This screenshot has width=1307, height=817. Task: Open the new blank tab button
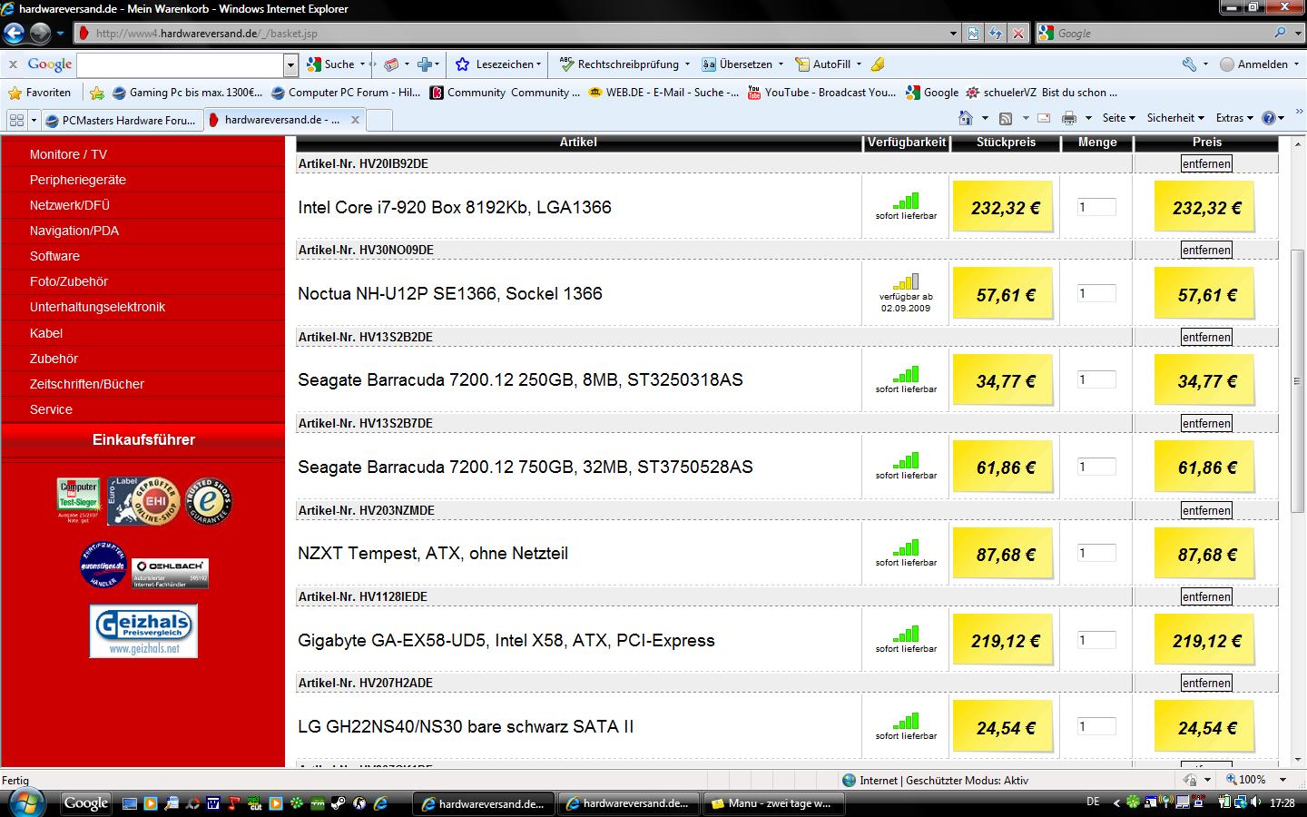click(x=379, y=120)
